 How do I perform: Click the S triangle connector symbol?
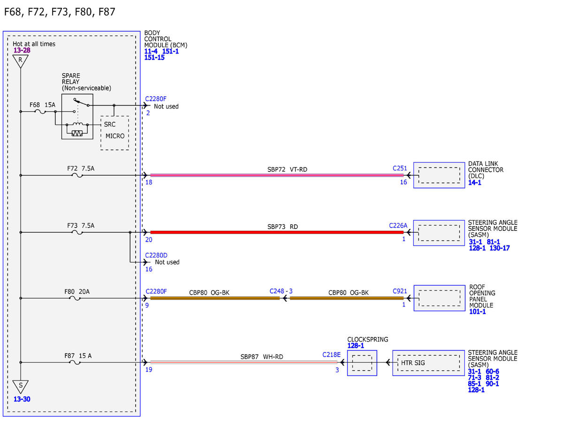click(x=21, y=387)
